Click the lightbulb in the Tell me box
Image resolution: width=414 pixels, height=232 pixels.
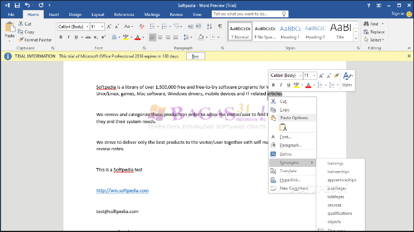(284, 14)
